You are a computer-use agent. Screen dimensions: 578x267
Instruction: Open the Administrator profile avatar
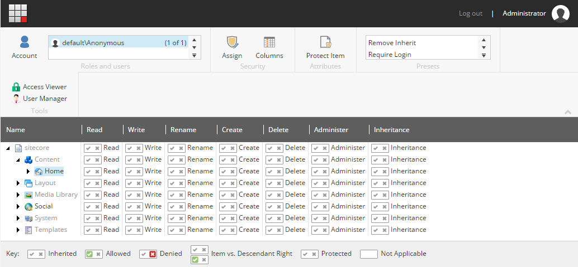pos(560,13)
